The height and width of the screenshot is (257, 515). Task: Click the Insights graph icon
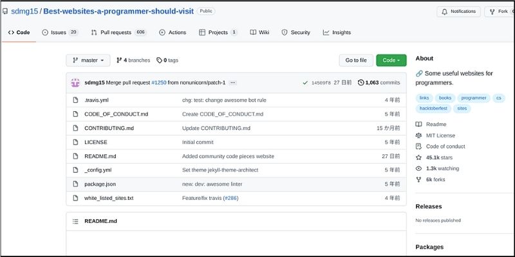click(326, 33)
